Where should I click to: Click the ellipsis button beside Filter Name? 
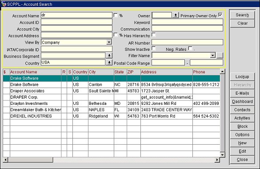(x=220, y=55)
